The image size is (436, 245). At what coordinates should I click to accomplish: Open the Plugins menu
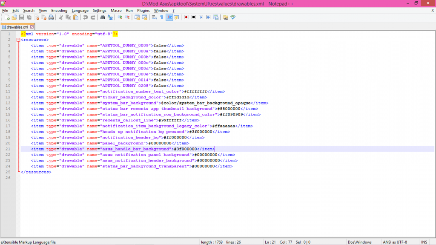(143, 10)
